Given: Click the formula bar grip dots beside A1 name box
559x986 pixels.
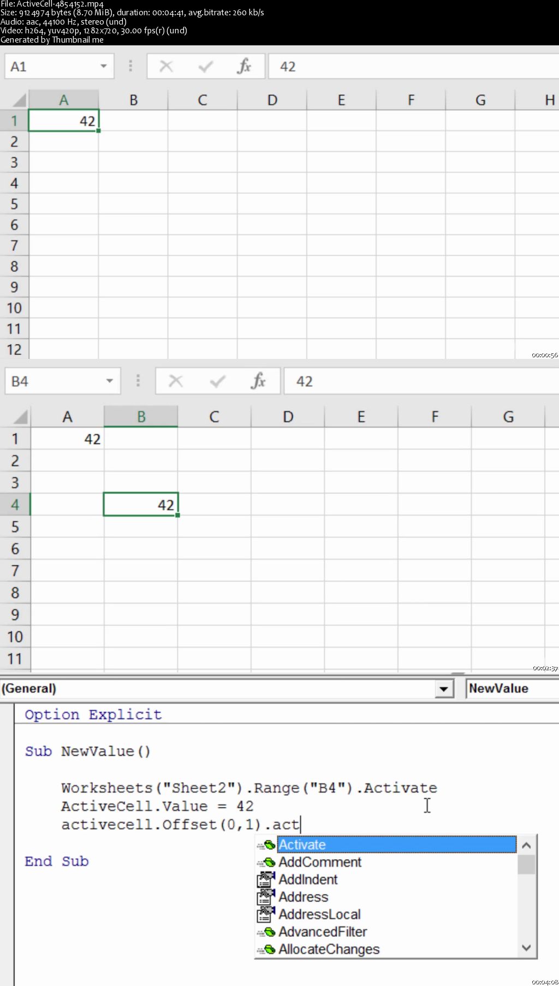Looking at the screenshot, I should pos(130,66).
